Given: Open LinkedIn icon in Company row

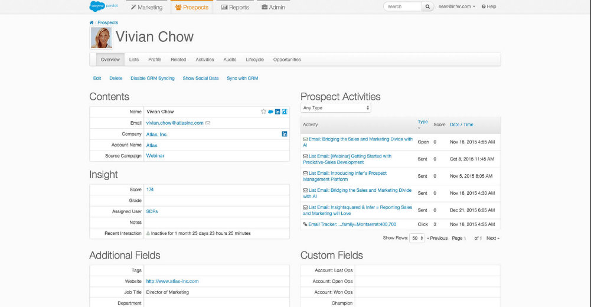Looking at the screenshot, I should pos(285,134).
